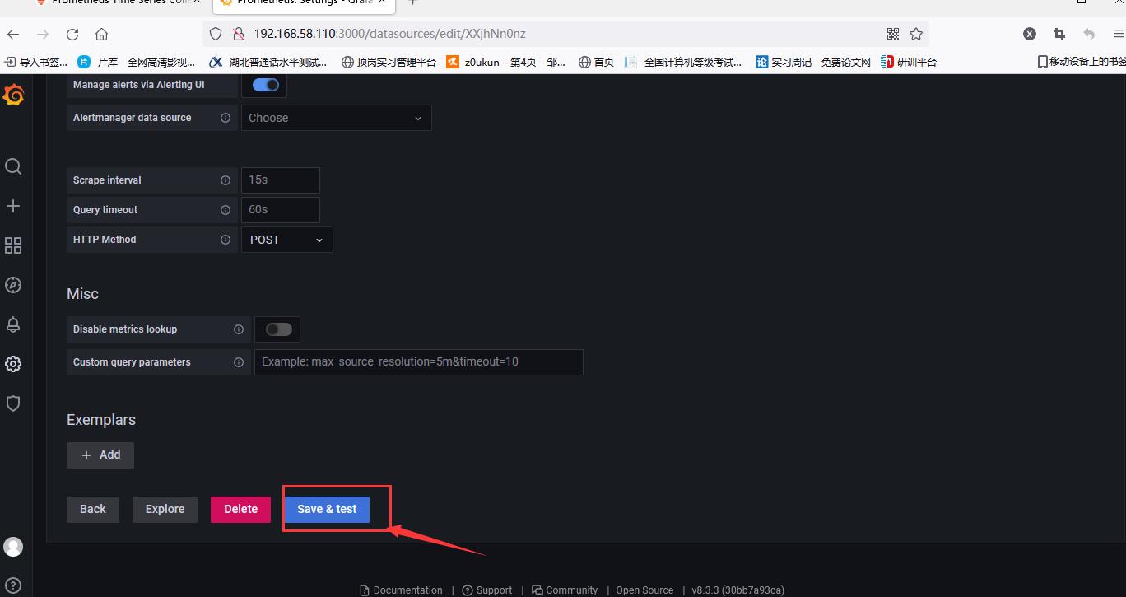Screen dimensions: 1126x597
Task: Go back with browser back arrow
Action: 13,34
